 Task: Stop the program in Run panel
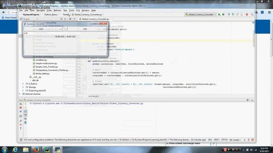click(20, 108)
